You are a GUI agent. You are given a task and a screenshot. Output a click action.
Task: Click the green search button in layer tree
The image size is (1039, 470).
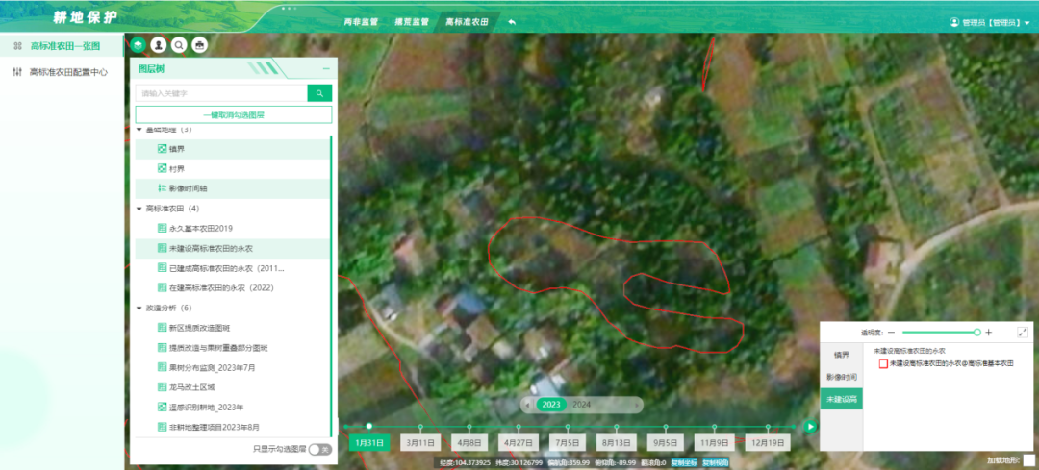click(x=319, y=93)
